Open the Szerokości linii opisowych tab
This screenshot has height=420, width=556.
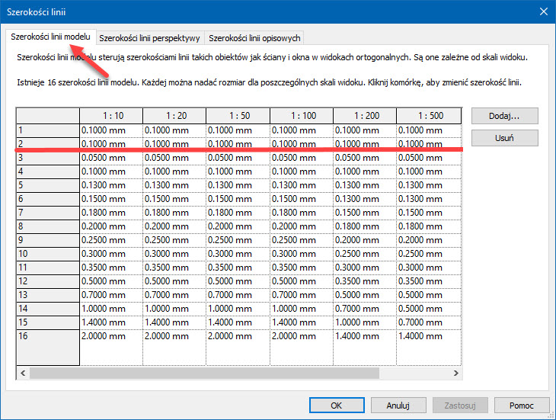click(x=254, y=37)
